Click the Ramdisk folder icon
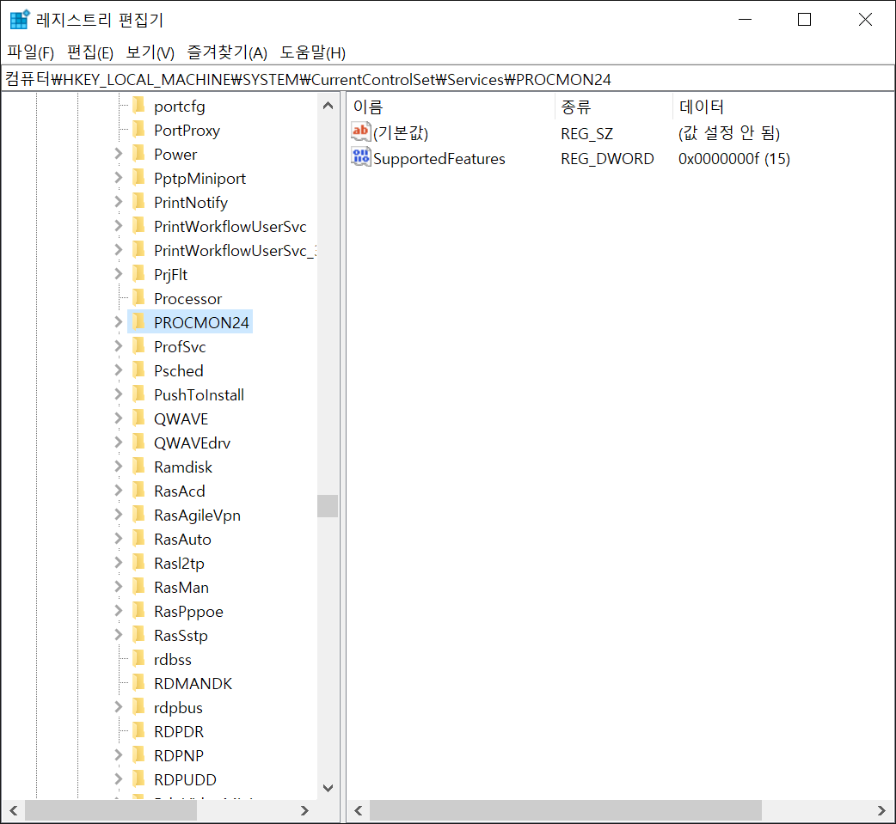Image resolution: width=896 pixels, height=824 pixels. (x=138, y=467)
